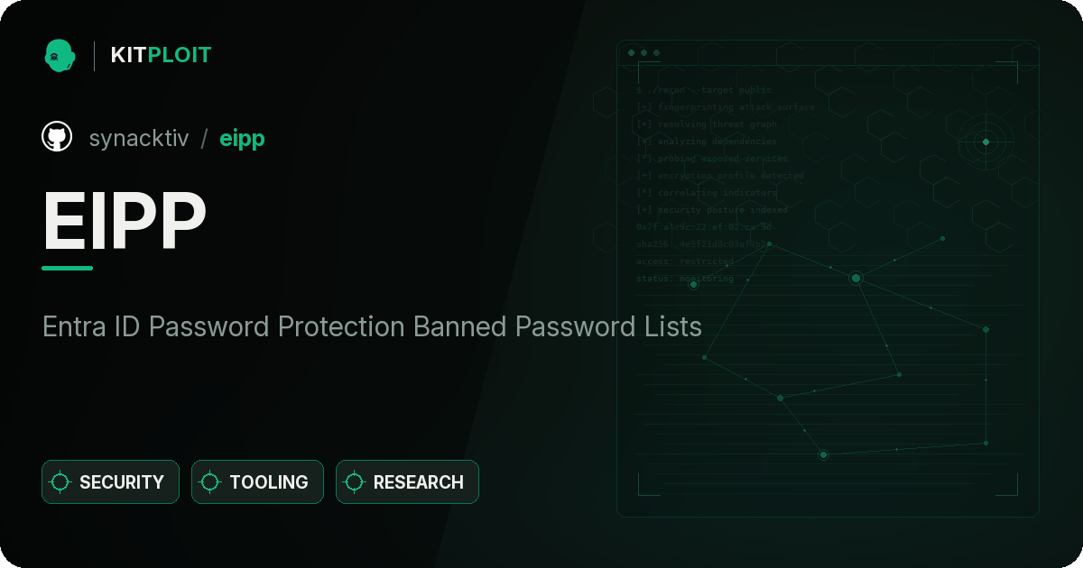This screenshot has width=1083, height=568.
Task: Click the KitPloit green head logo
Action: pos(59,55)
